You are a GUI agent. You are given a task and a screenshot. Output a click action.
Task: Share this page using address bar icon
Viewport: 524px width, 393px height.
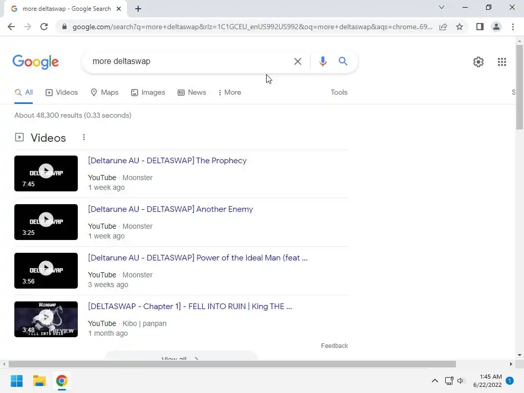[x=443, y=27]
